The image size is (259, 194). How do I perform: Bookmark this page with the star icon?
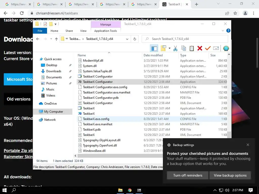(235, 13)
